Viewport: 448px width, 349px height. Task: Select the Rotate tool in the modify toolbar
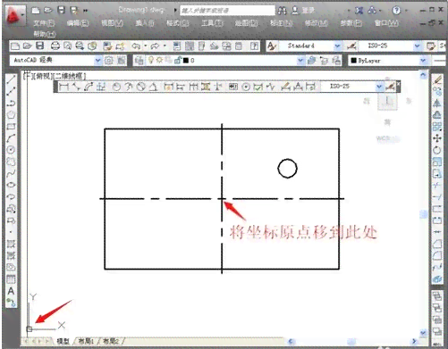pyautogui.click(x=437, y=150)
